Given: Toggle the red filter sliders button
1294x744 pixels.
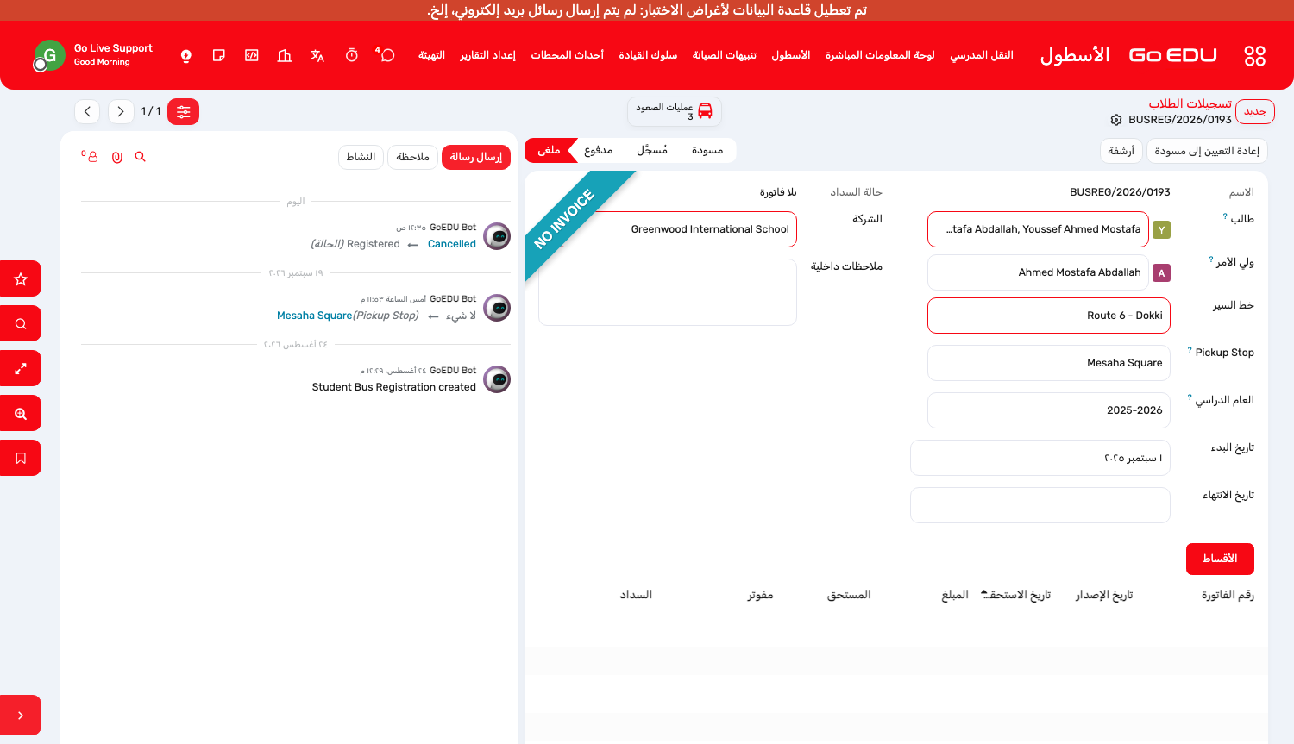Looking at the screenshot, I should click(x=183, y=111).
